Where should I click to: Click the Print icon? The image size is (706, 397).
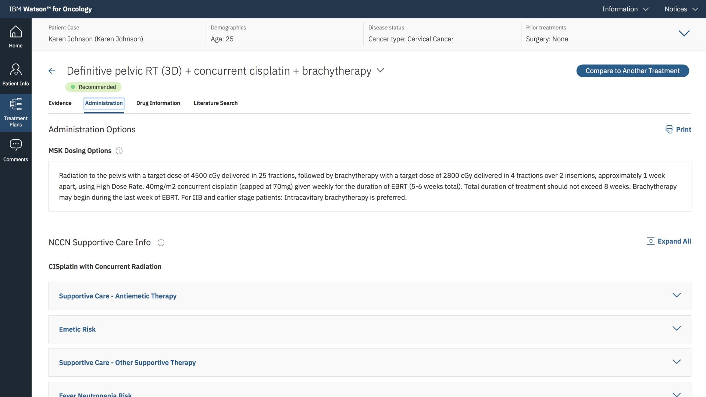pyautogui.click(x=669, y=129)
